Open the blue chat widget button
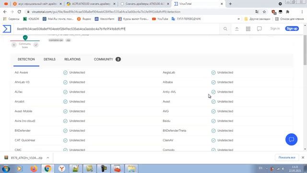The image size is (307, 173). pos(291,139)
